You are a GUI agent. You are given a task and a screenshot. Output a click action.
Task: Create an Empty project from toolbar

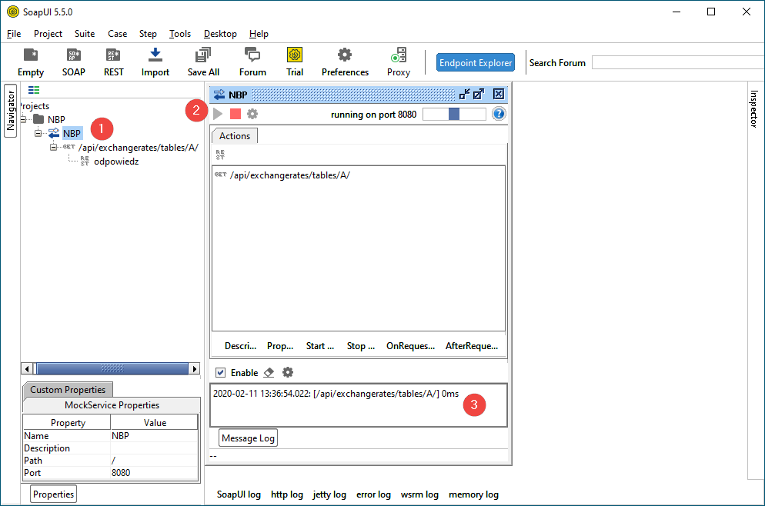click(x=31, y=62)
